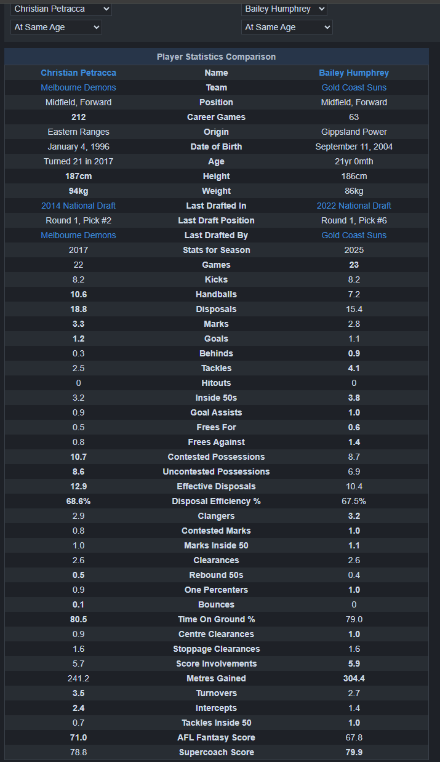Open the 2014 National Draft link

[78, 206]
